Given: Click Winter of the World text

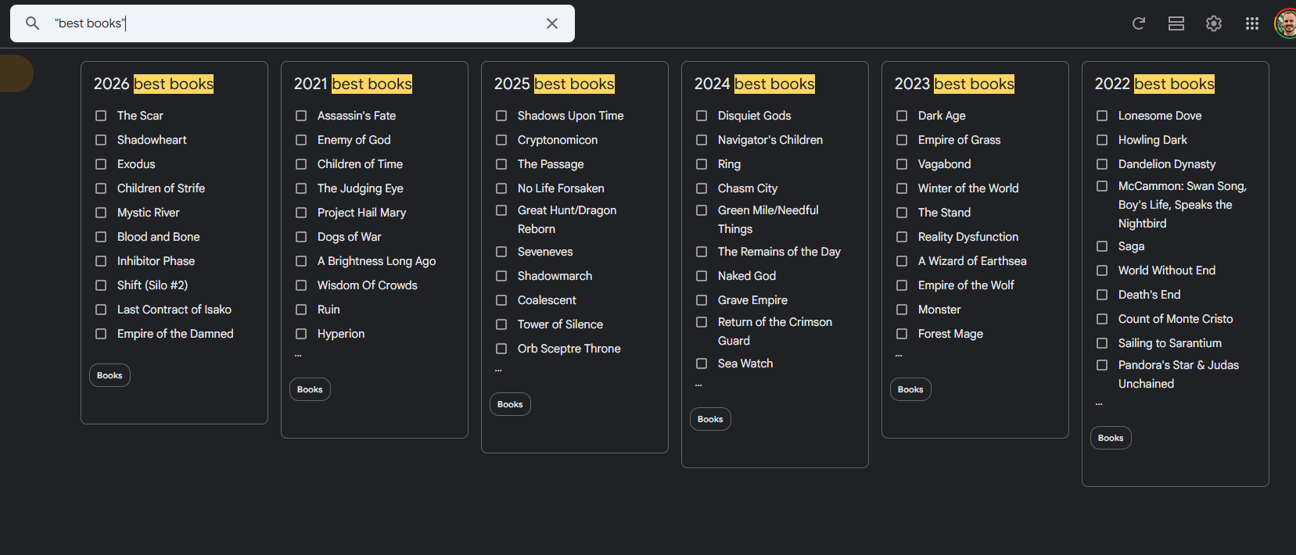Looking at the screenshot, I should pyautogui.click(x=968, y=188).
